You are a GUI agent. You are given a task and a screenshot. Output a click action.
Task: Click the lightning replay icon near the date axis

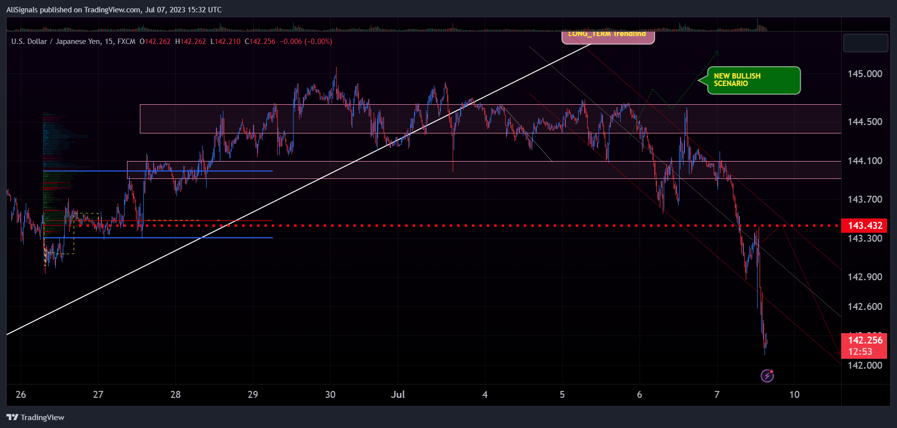coord(767,376)
